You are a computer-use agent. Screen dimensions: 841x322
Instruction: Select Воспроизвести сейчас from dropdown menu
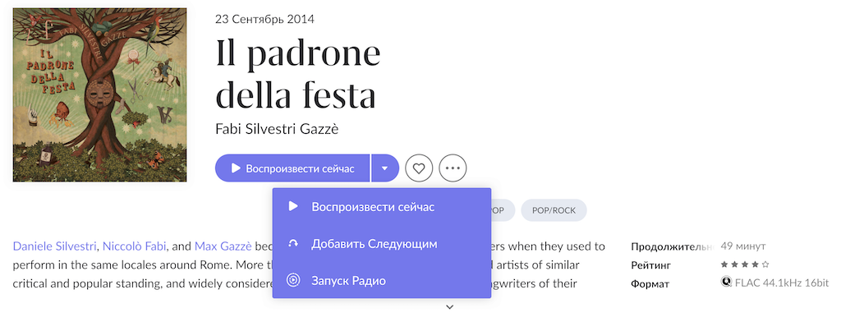coord(381,207)
